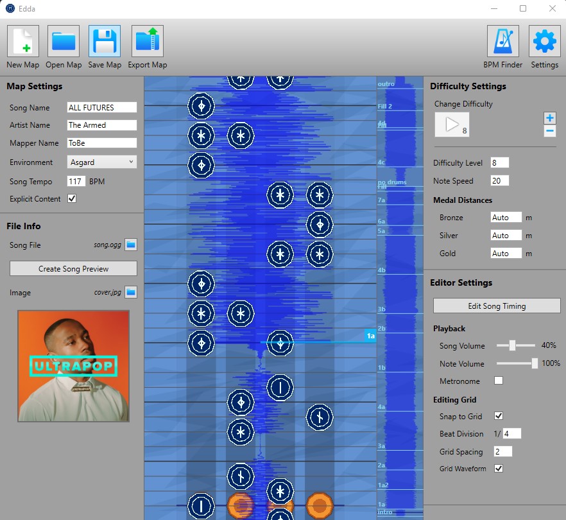Image resolution: width=566 pixels, height=520 pixels.
Task: Click the Export Map icon
Action: 148,41
